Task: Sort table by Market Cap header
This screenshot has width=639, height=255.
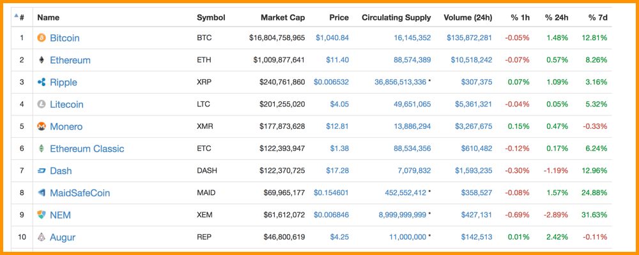Action: 282,17
